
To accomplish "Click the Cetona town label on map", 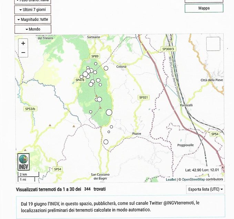I will point(121,67).
